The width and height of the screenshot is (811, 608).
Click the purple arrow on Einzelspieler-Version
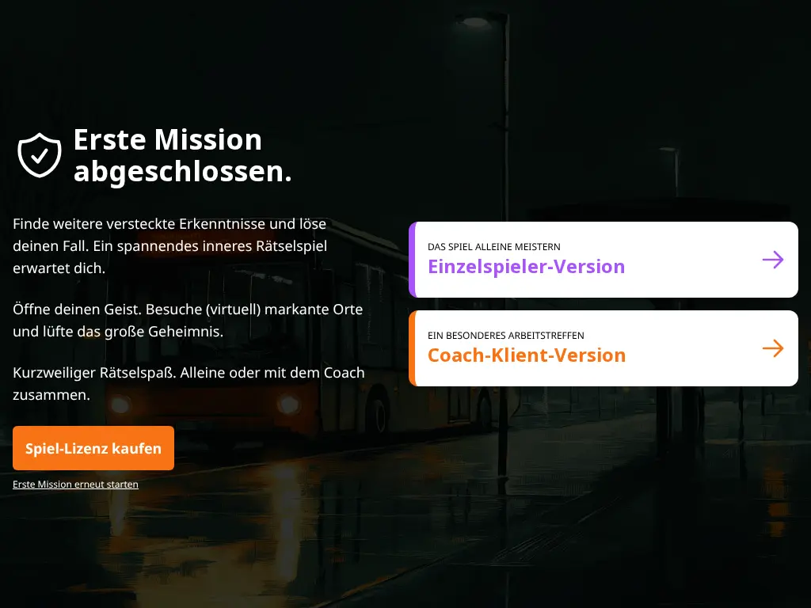pos(772,260)
